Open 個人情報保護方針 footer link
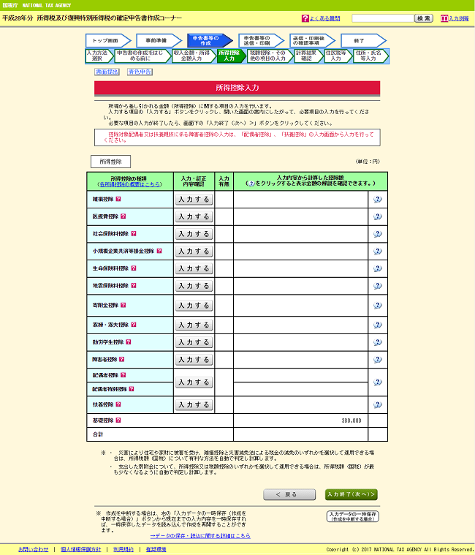475x555 pixels. [x=80, y=549]
